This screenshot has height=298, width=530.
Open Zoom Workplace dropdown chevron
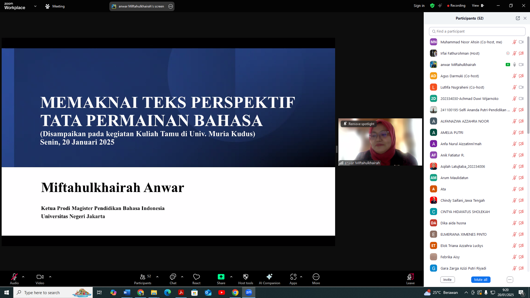[35, 6]
